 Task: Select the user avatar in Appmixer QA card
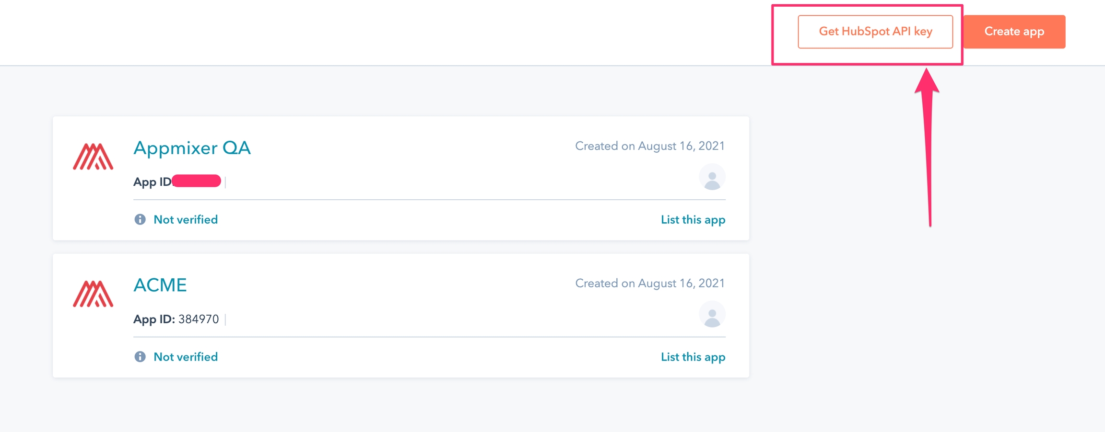712,177
